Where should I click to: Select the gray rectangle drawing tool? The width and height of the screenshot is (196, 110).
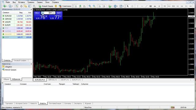(150, 6)
